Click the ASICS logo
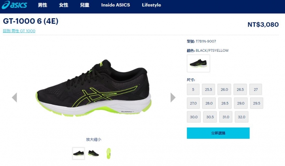 [14, 5]
